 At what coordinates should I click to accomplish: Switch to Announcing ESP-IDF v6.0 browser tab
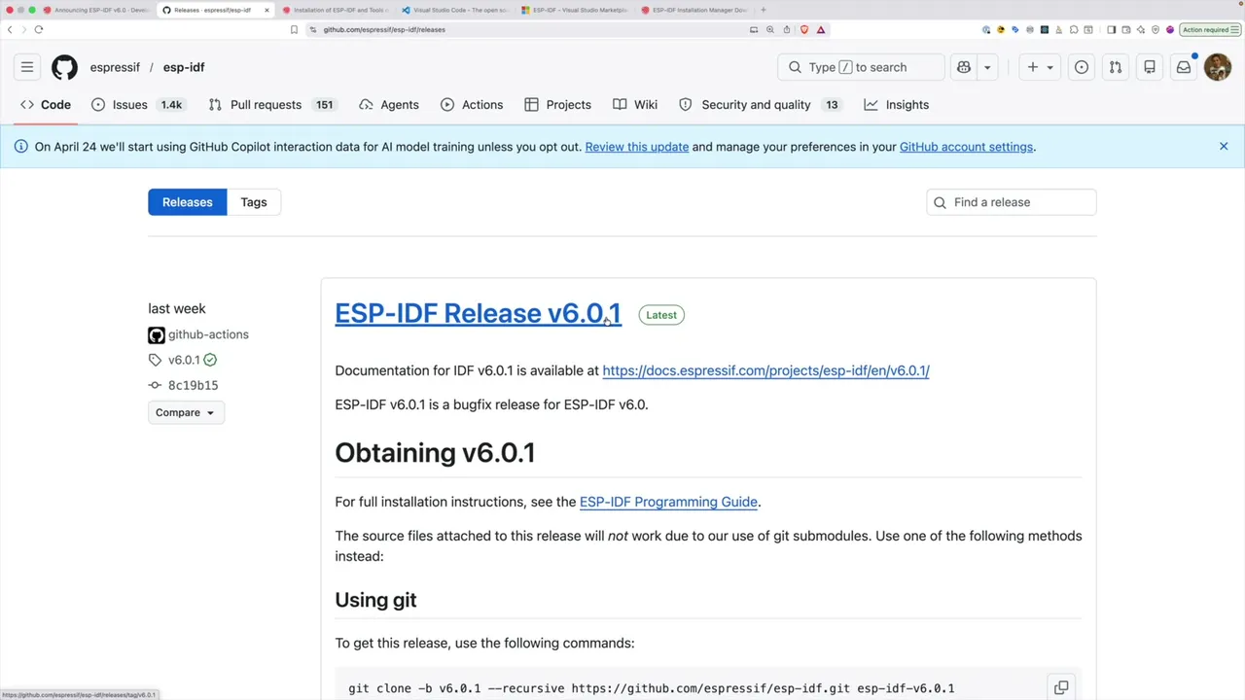pos(97,10)
